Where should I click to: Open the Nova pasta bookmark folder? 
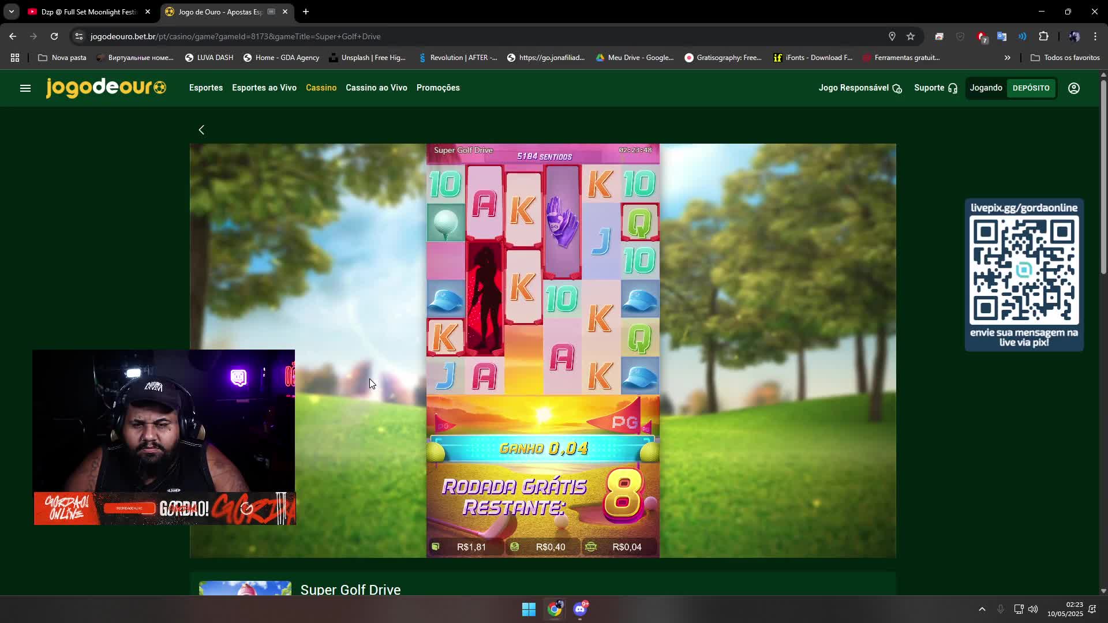[x=62, y=58]
